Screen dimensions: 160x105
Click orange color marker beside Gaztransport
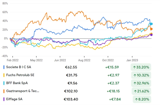pyautogui.click(x=3, y=91)
